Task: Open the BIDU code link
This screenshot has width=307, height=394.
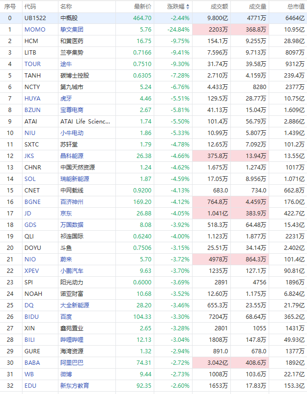Action: click(x=32, y=317)
